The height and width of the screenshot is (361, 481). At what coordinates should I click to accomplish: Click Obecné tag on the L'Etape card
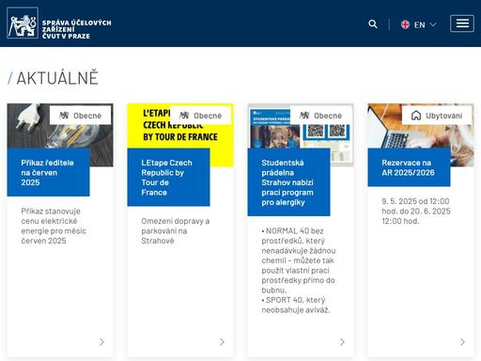click(200, 116)
